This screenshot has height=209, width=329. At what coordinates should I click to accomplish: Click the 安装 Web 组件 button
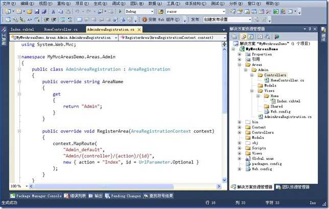click(161, 20)
